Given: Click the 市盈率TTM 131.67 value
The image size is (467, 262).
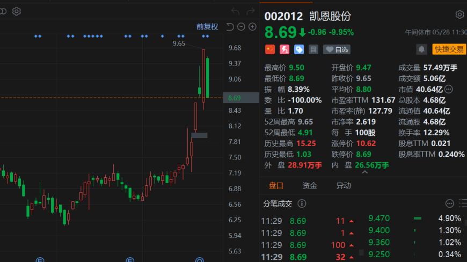Looking at the screenshot, I should [383, 100].
